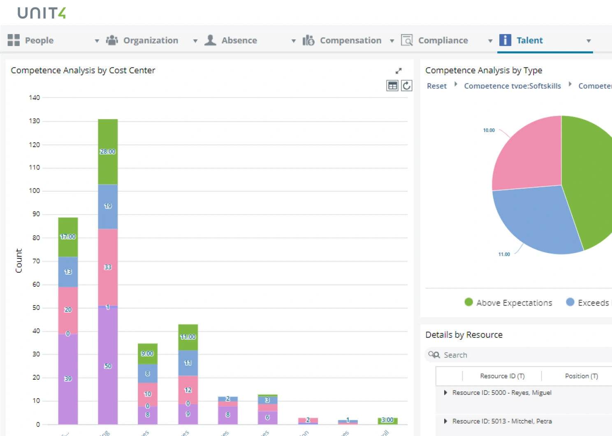612x436 pixels.
Task: Click the Organization group icon
Action: (112, 40)
